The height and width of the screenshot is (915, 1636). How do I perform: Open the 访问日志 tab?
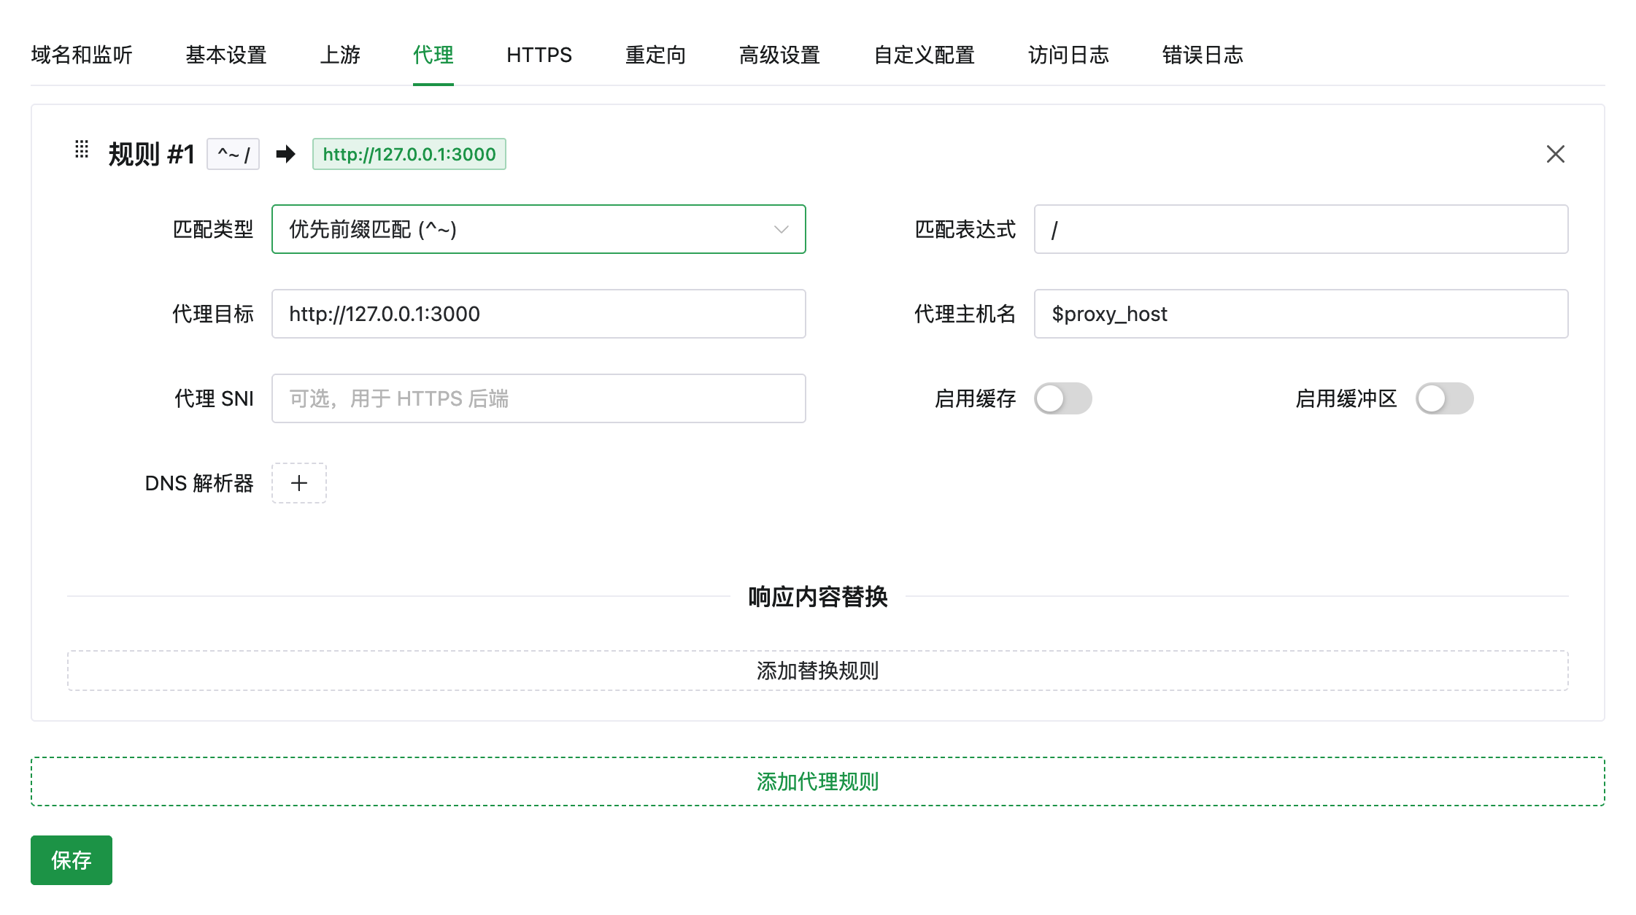pyautogui.click(x=1068, y=55)
